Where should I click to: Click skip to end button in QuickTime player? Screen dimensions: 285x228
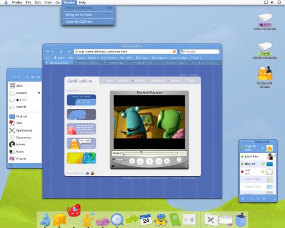[167, 161]
